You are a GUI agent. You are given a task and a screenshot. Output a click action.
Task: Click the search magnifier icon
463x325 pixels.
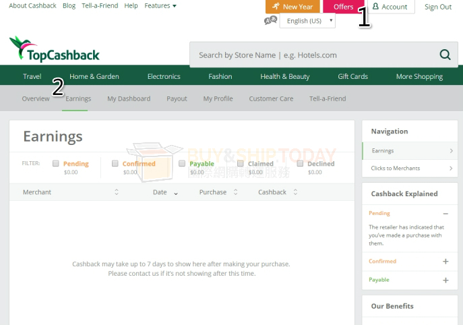[445, 55]
